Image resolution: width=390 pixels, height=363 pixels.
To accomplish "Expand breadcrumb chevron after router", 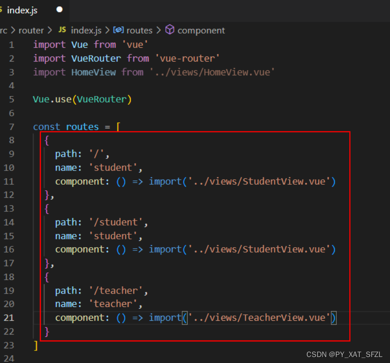I will [x=50, y=30].
